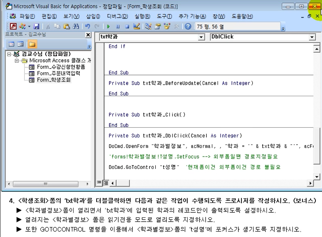This screenshot has width=322, height=237.
Task: Select Form_주문내역입력 in project tree
Action: click(59, 73)
